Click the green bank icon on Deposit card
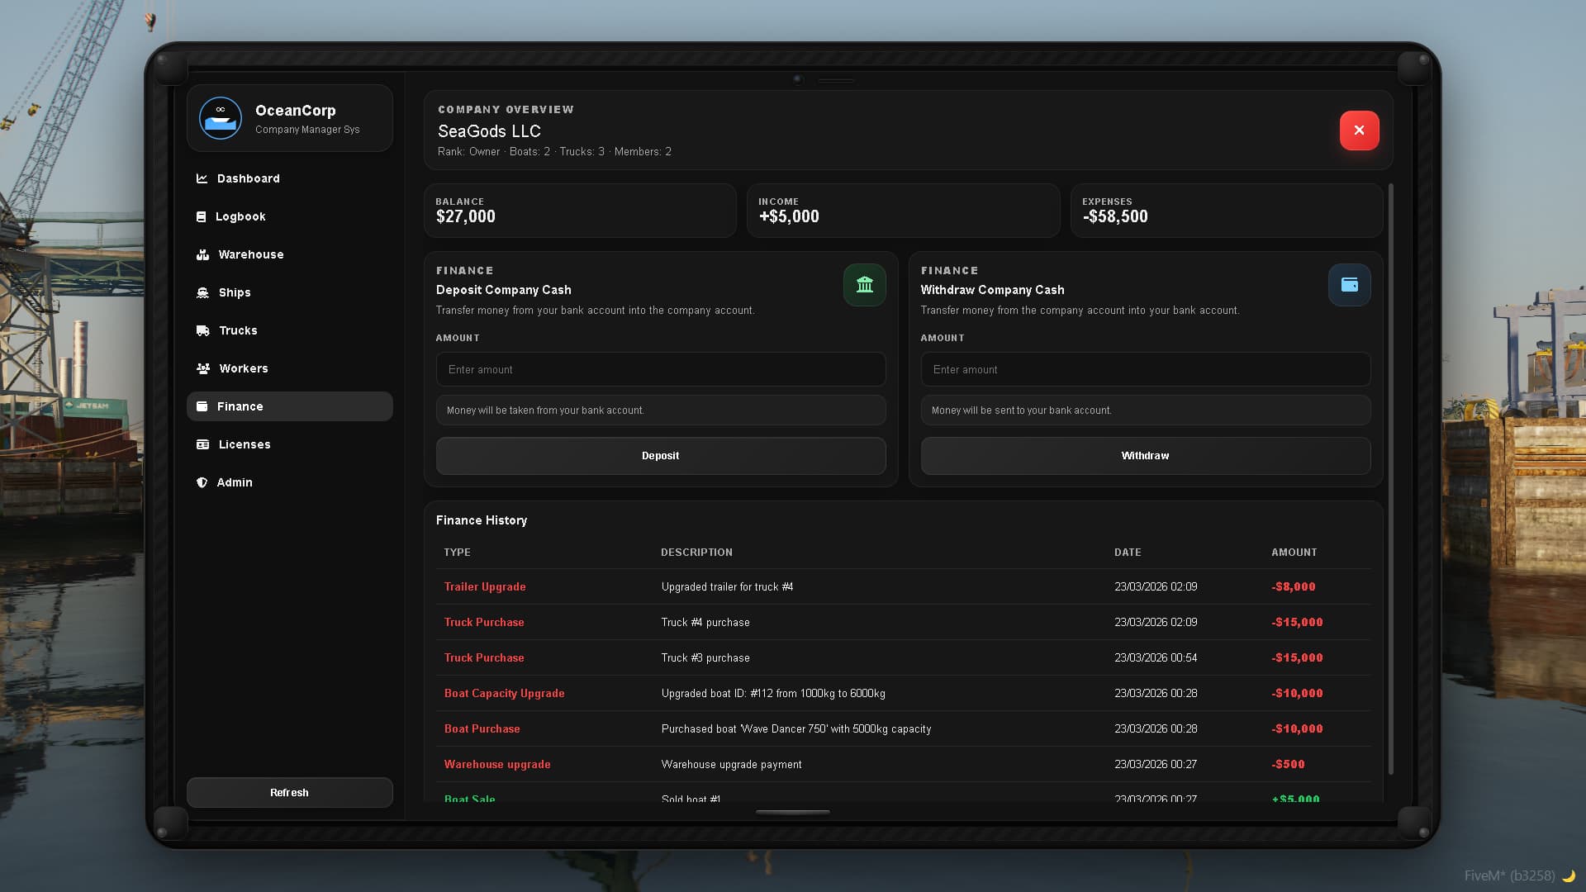1586x892 pixels. (x=864, y=285)
